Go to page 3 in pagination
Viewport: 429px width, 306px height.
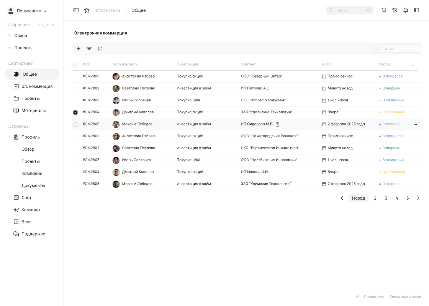(x=386, y=198)
